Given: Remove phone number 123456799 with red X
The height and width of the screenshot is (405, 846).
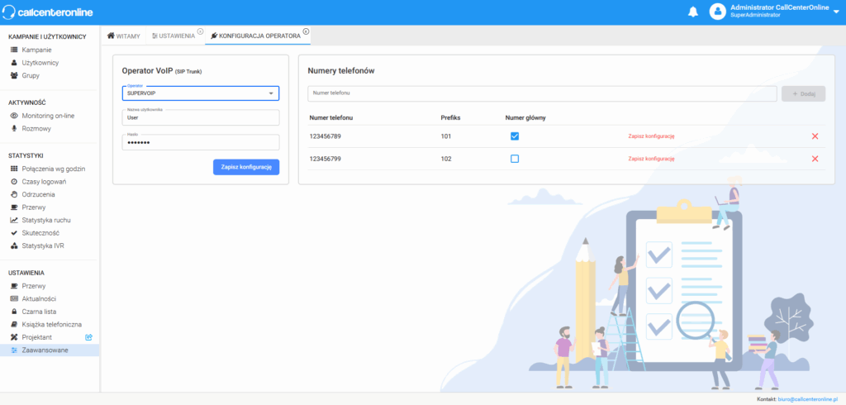Looking at the screenshot, I should [x=815, y=159].
